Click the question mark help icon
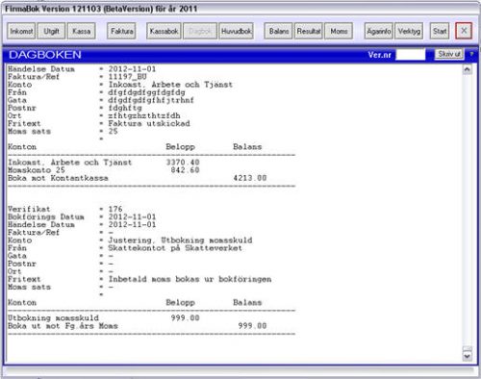The image size is (481, 379). coord(471,54)
